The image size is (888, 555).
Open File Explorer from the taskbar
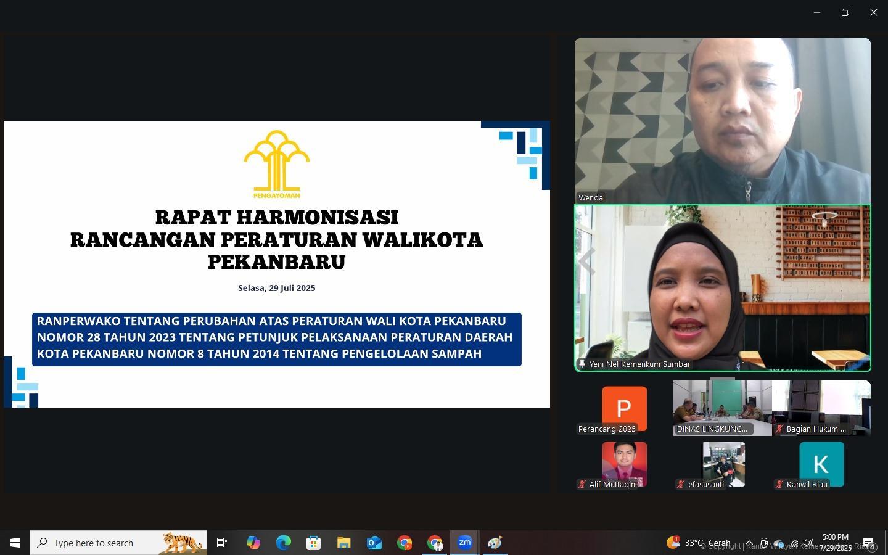pyautogui.click(x=343, y=543)
